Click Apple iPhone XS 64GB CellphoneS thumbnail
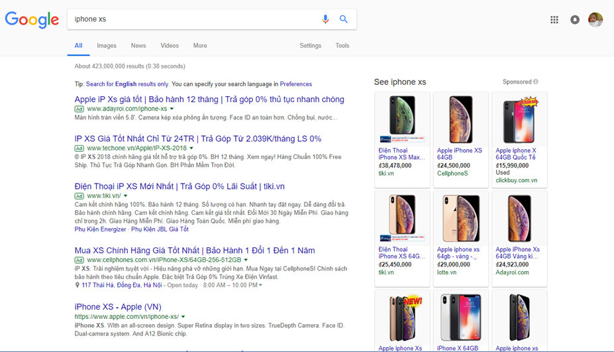Viewport: 614px width, 352px height. point(461,119)
